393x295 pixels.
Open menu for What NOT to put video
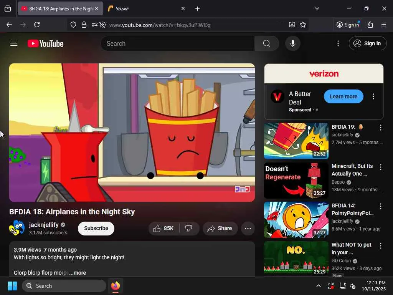pyautogui.click(x=380, y=245)
